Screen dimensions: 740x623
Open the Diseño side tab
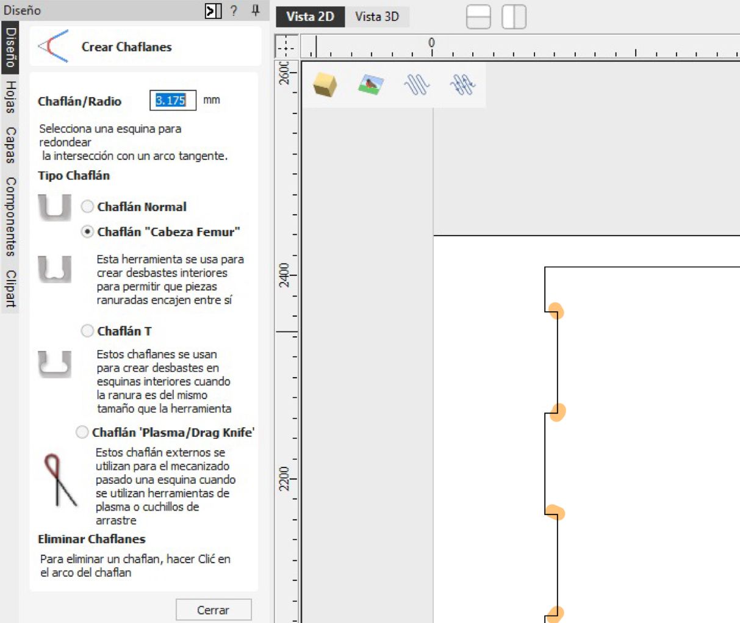pos(10,48)
